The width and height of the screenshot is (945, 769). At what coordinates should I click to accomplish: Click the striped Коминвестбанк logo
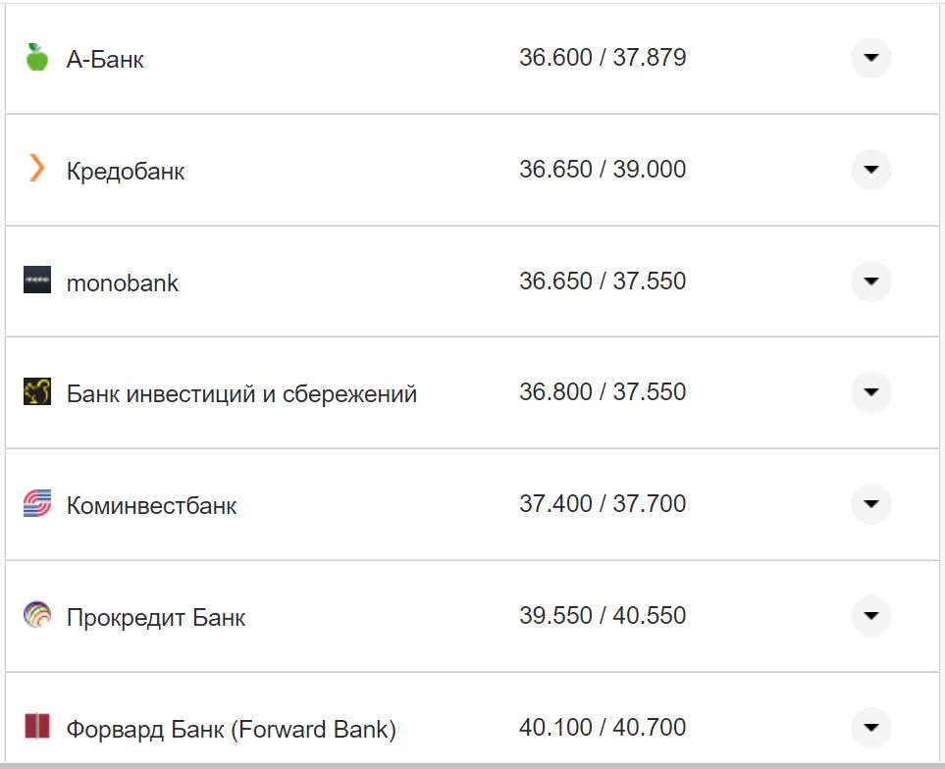pyautogui.click(x=37, y=504)
